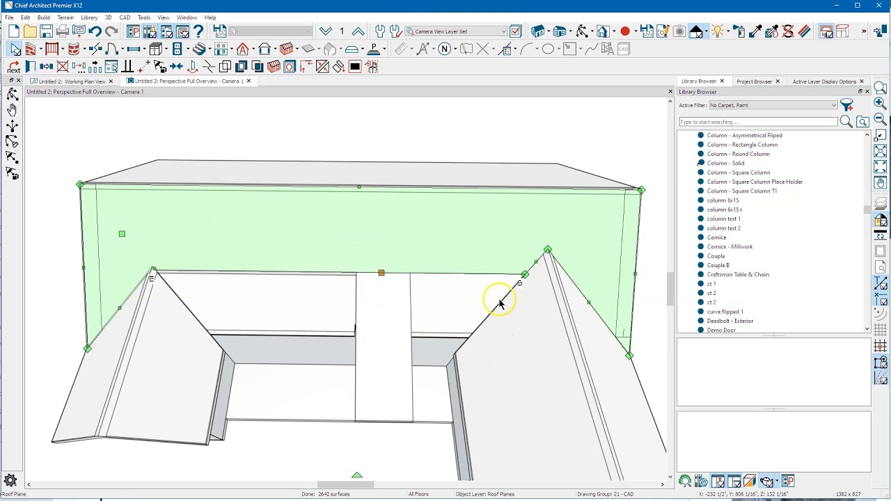891x501 pixels.
Task: Select the red Record circle icon
Action: [x=625, y=31]
